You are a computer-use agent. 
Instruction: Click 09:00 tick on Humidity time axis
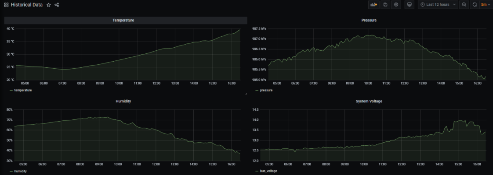99,164
